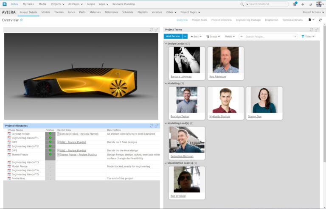The image size is (326, 209).
Task: Expand the Project Teams panel to fullscreen
Action: point(317,30)
